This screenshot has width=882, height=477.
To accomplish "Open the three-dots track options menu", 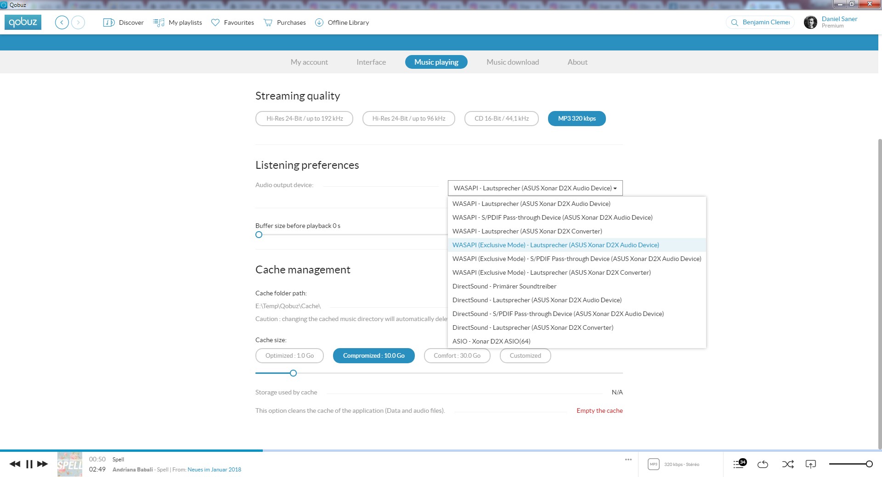I will [628, 460].
